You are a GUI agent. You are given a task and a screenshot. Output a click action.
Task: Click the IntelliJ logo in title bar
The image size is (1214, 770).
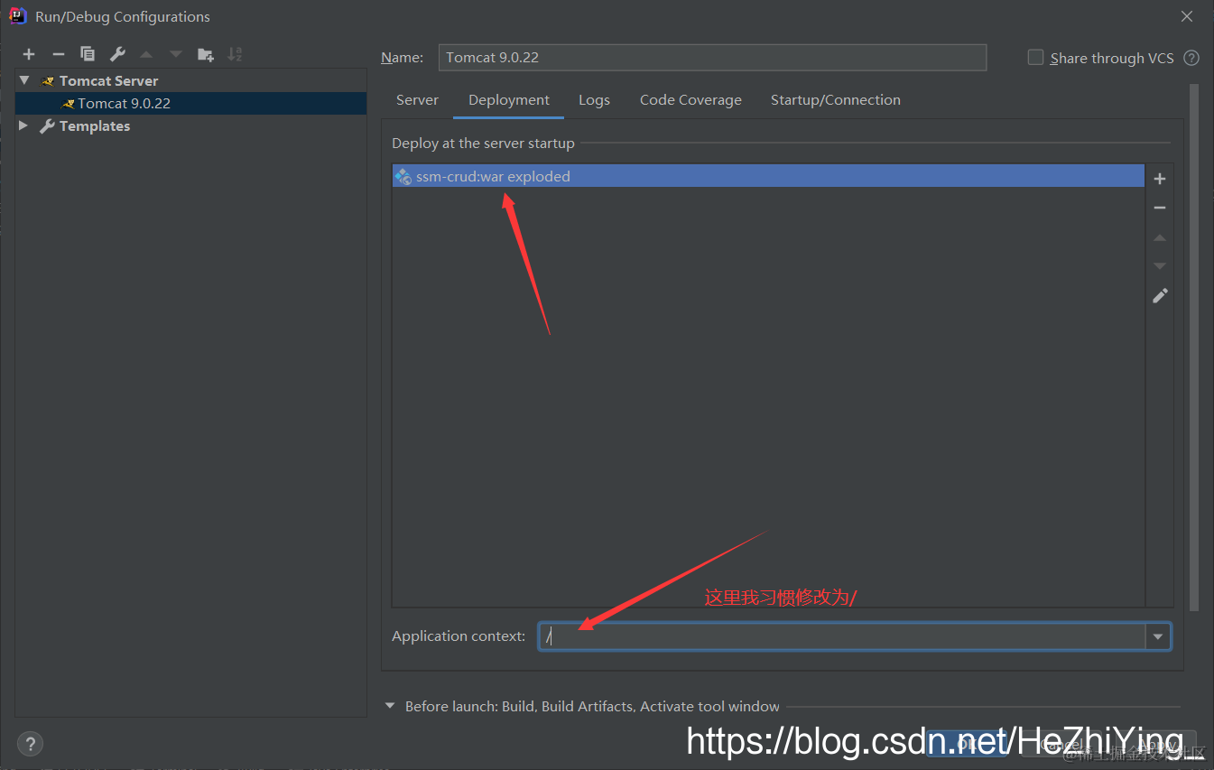(17, 15)
